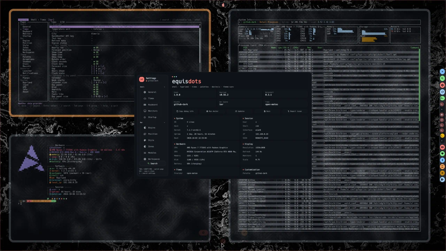
Task: Toggle Show temp setting in terminal
Action: pos(96,57)
